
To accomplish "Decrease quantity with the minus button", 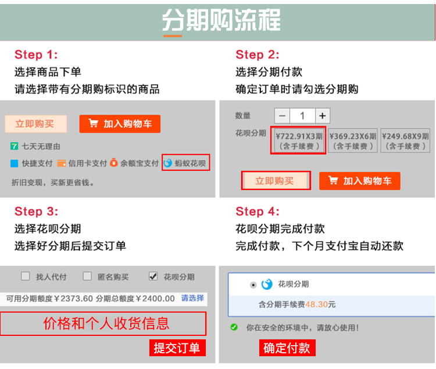I will pos(282,116).
